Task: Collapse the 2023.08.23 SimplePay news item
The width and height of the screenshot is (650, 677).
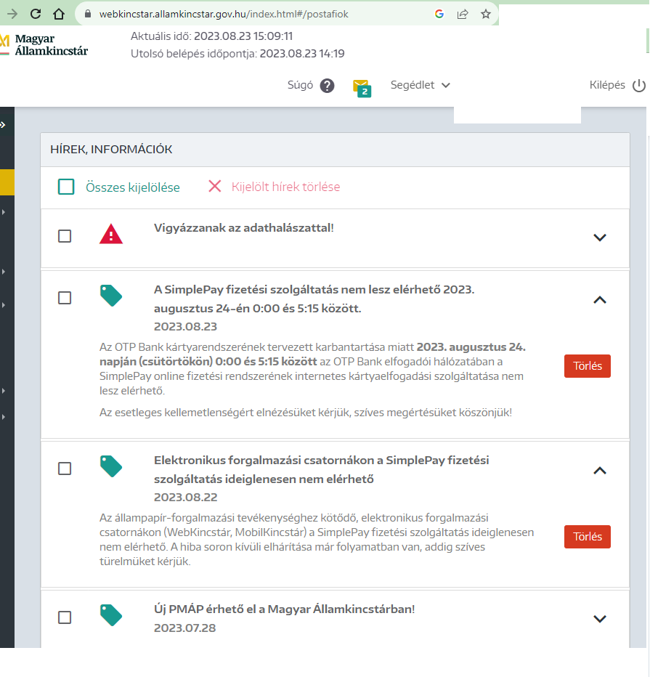Action: point(599,299)
